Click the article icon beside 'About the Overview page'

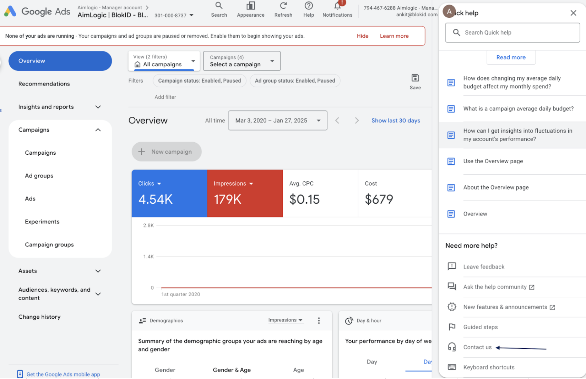pos(451,188)
